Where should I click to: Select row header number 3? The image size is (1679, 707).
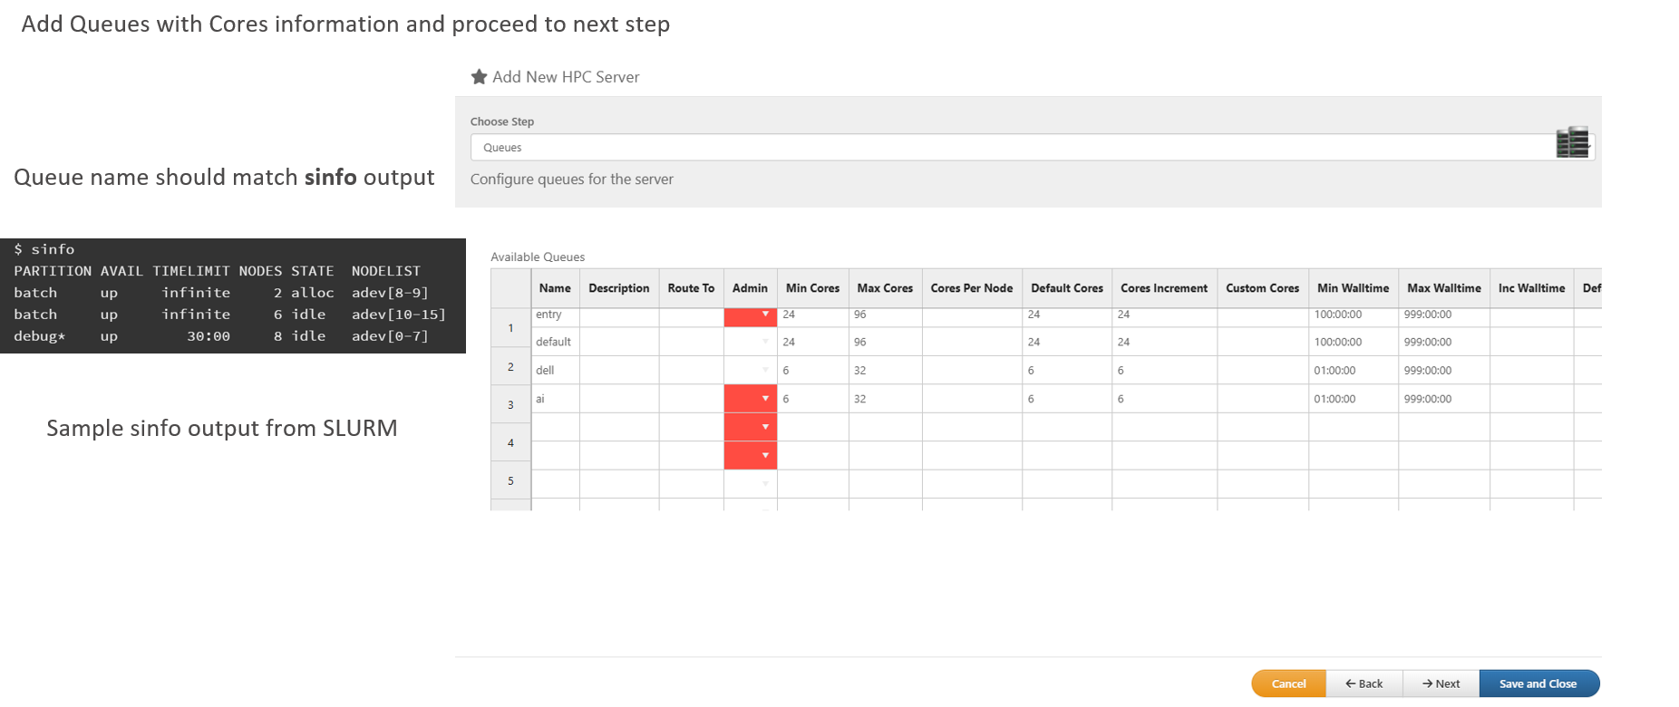coord(510,405)
